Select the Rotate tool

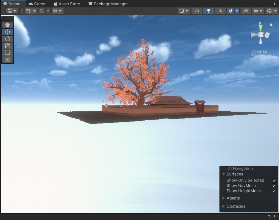click(x=8, y=39)
